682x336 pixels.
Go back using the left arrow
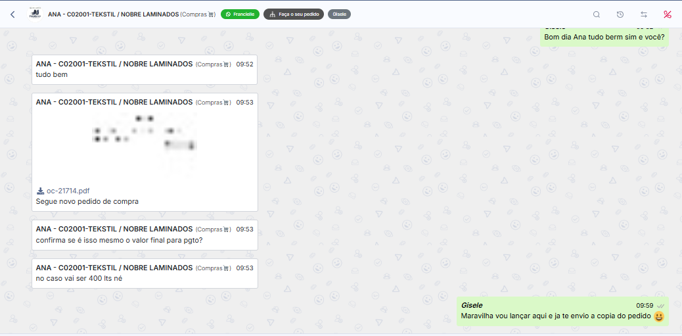click(x=12, y=14)
